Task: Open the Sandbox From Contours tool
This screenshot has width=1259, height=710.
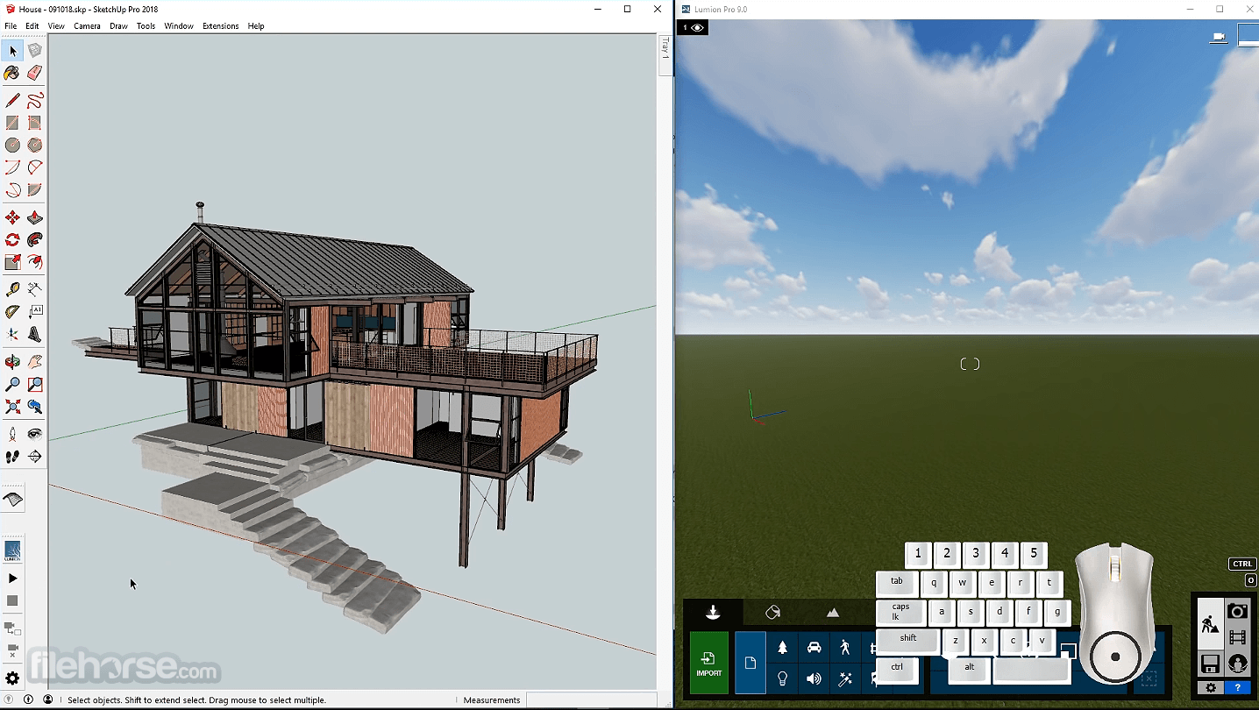Action: pyautogui.click(x=12, y=500)
